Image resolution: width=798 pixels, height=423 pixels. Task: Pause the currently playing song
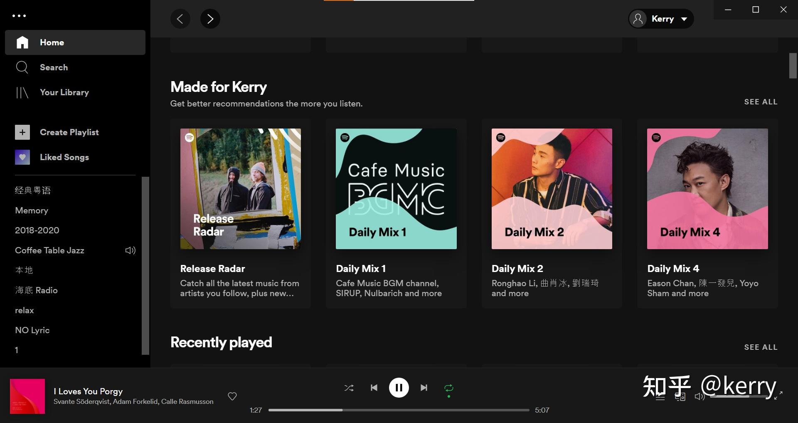point(399,387)
